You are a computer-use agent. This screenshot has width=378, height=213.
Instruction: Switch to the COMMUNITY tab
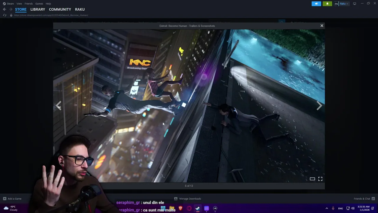(60, 9)
